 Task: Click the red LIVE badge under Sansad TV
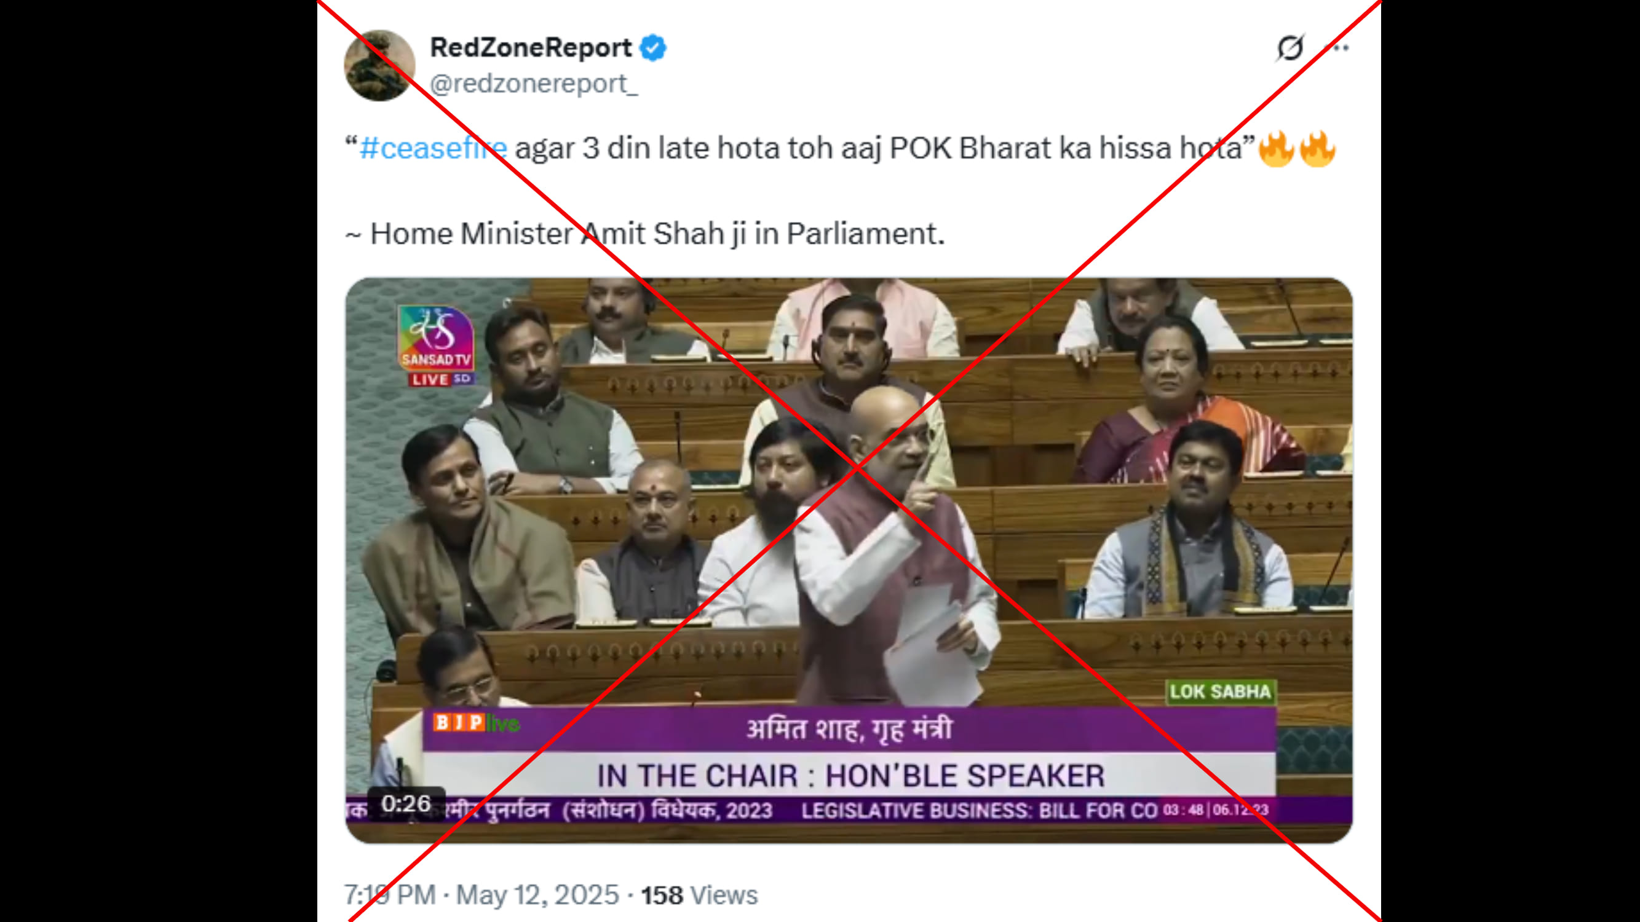pos(430,379)
